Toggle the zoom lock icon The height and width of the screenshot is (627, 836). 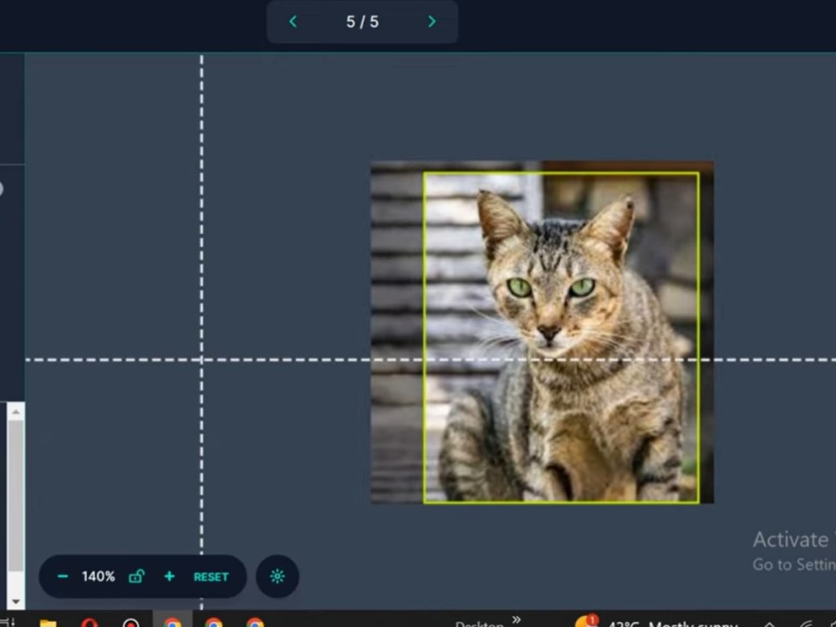[136, 576]
